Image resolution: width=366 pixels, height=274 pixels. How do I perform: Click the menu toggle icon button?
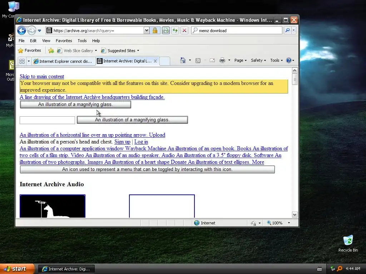147,169
